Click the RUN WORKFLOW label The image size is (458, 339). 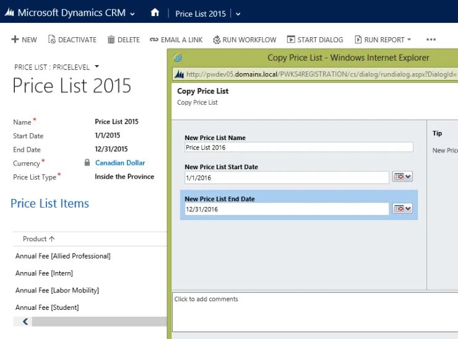[x=249, y=40]
